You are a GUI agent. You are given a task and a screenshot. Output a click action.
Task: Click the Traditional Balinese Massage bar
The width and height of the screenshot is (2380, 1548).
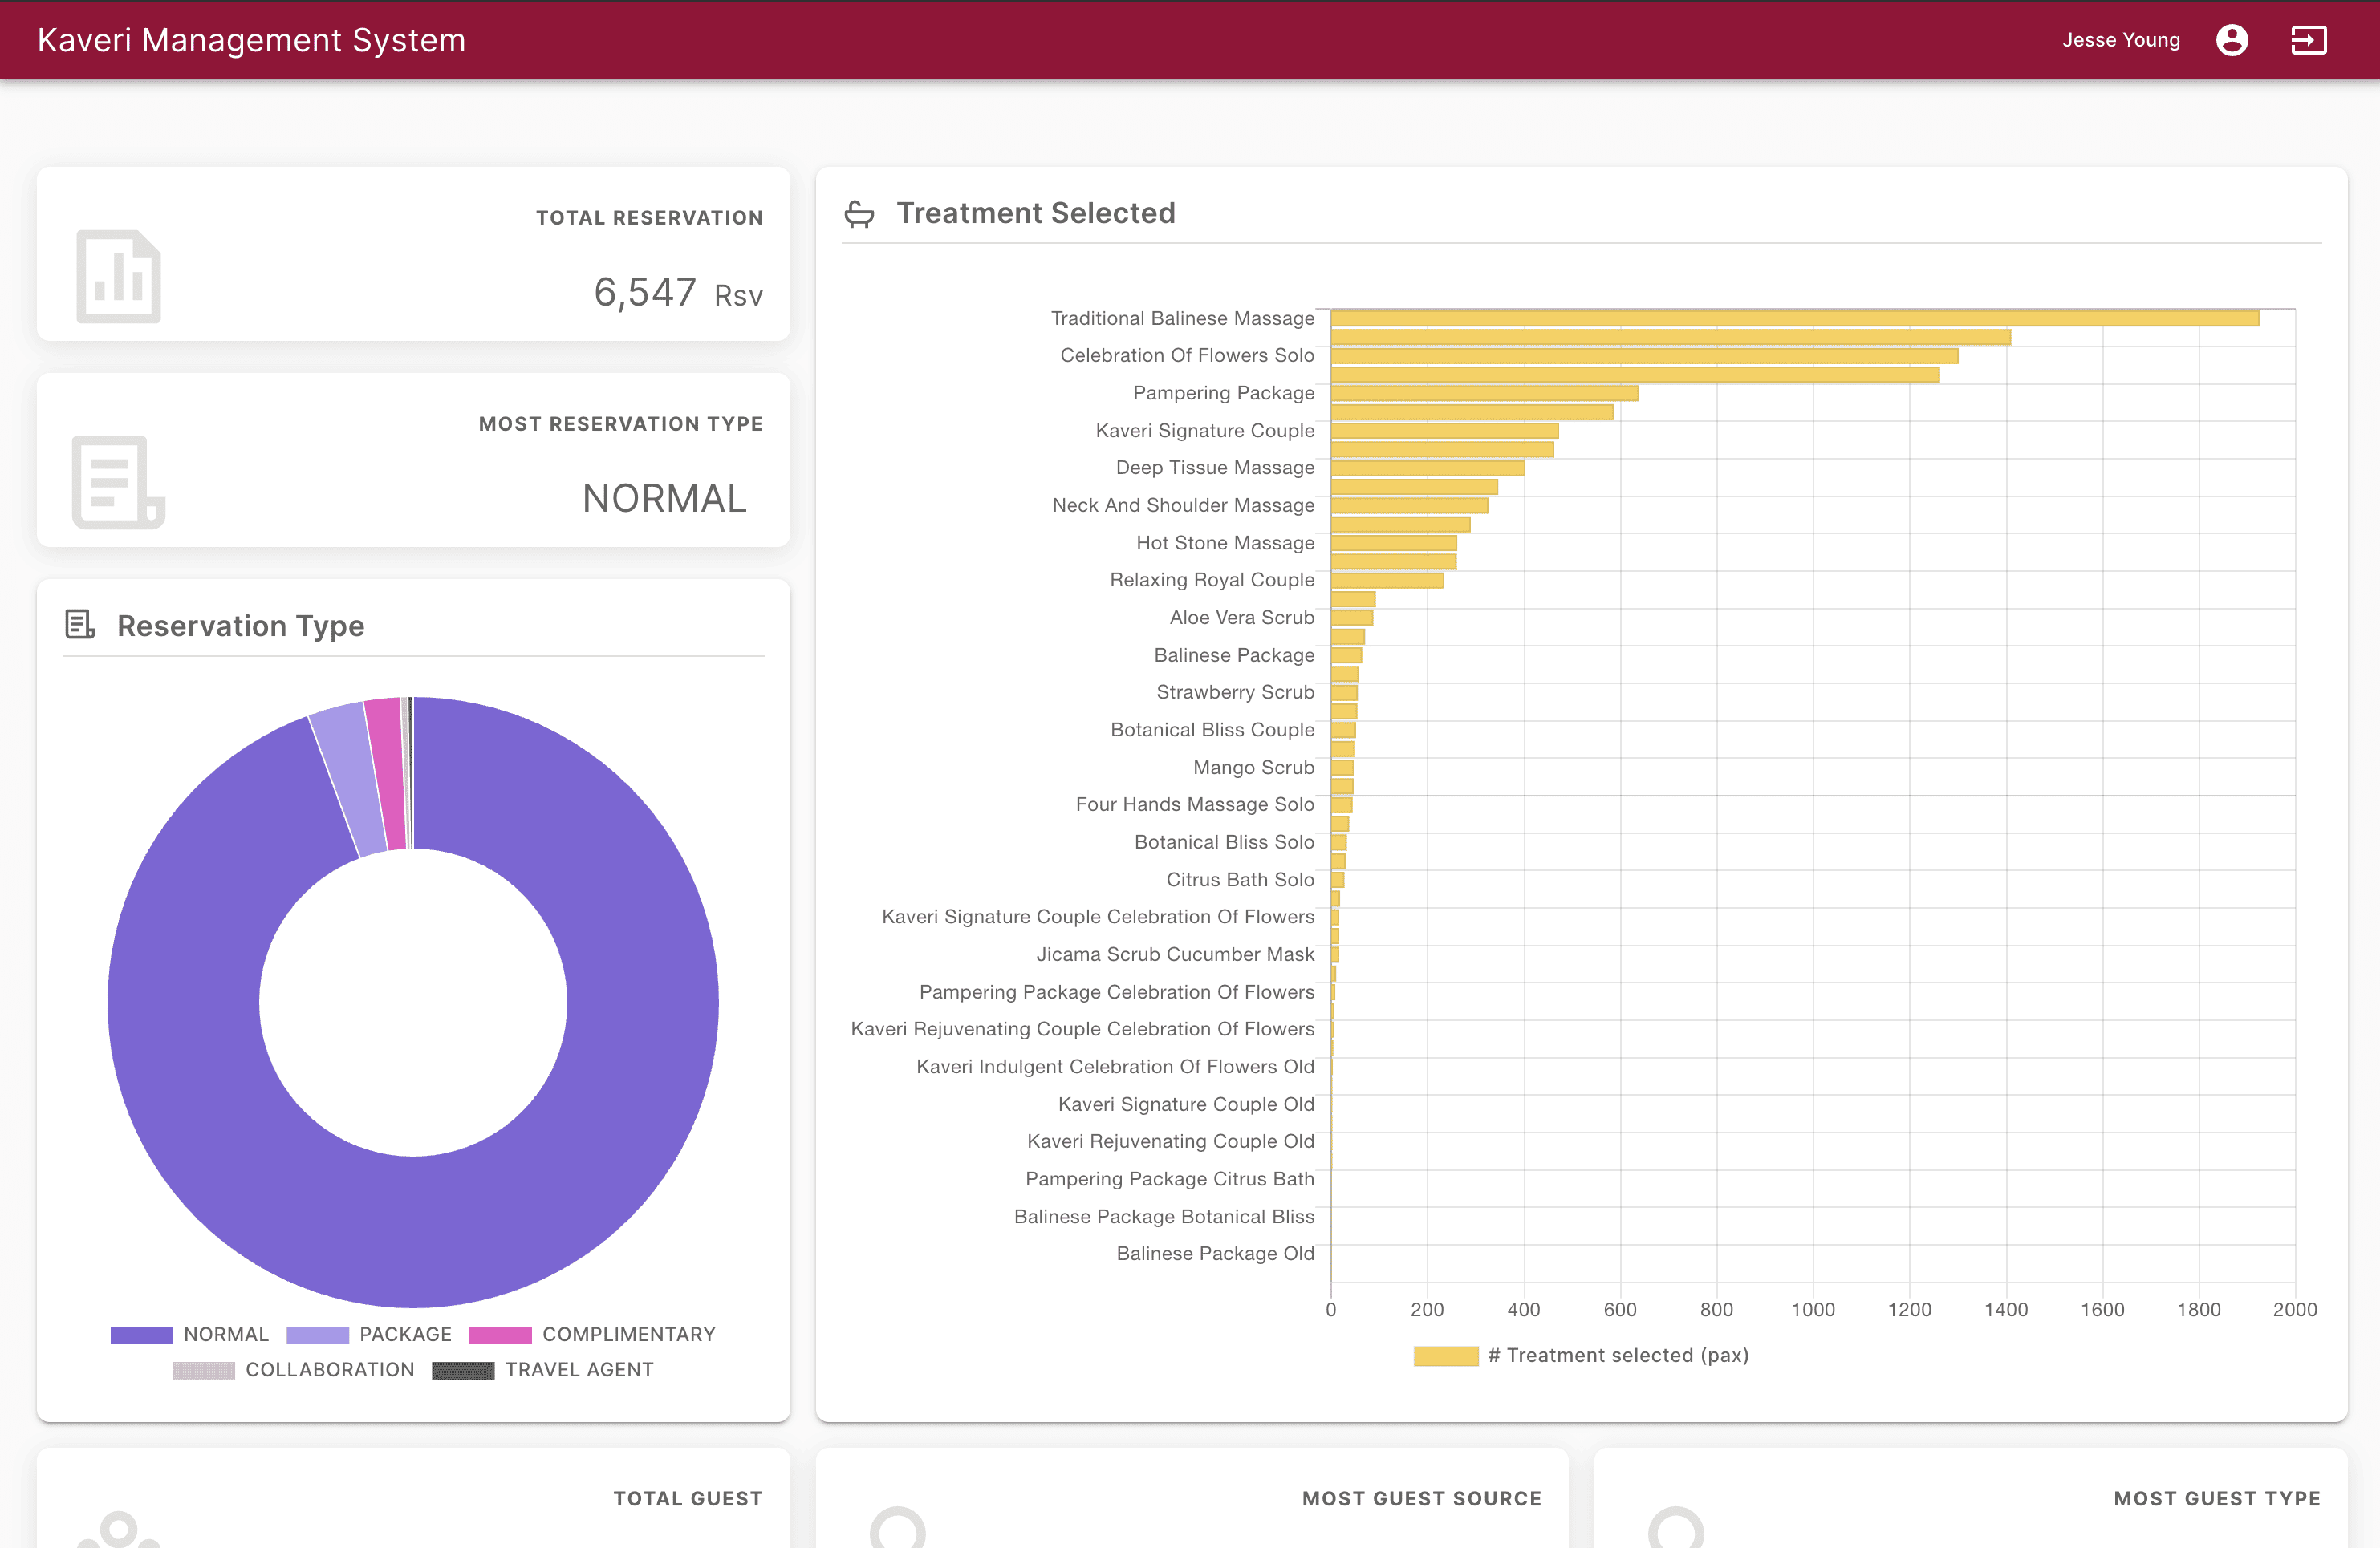pyautogui.click(x=1794, y=318)
